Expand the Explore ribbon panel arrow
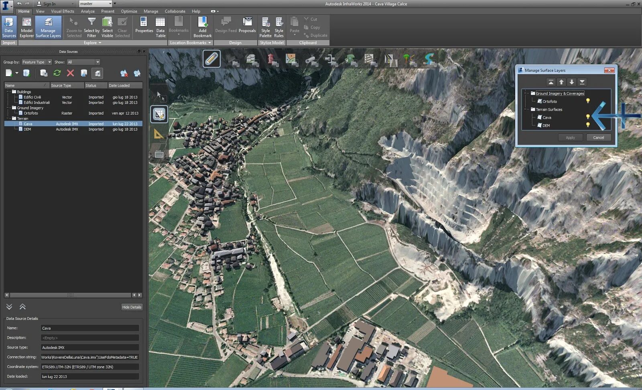The height and width of the screenshot is (390, 642). pyautogui.click(x=100, y=43)
